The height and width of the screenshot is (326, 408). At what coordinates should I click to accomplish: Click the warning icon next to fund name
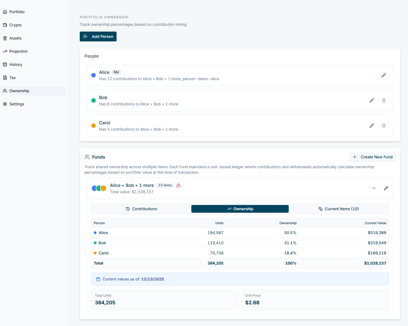coord(178,185)
